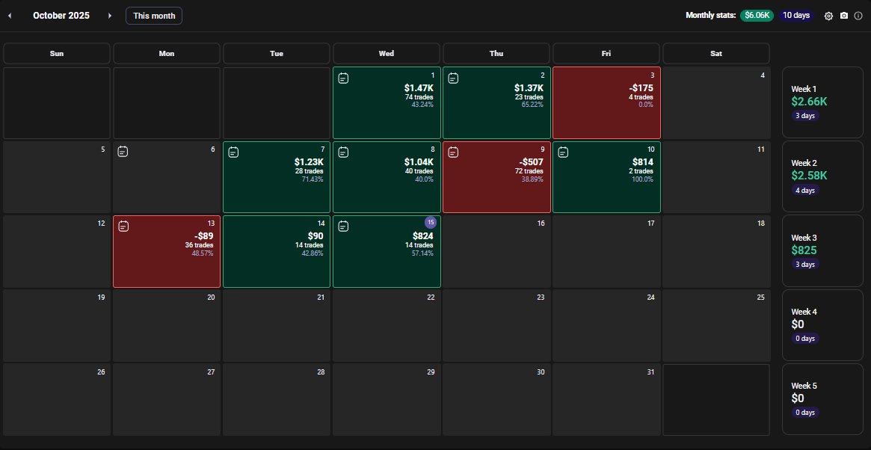Click the Monthly stats label
The width and height of the screenshot is (871, 450).
point(711,16)
